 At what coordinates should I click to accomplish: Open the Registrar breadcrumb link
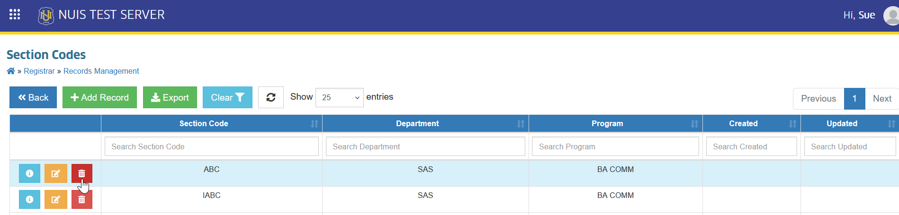(39, 71)
